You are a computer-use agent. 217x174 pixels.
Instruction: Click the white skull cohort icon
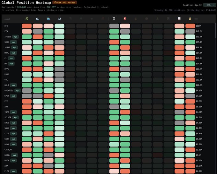coord(114,19)
